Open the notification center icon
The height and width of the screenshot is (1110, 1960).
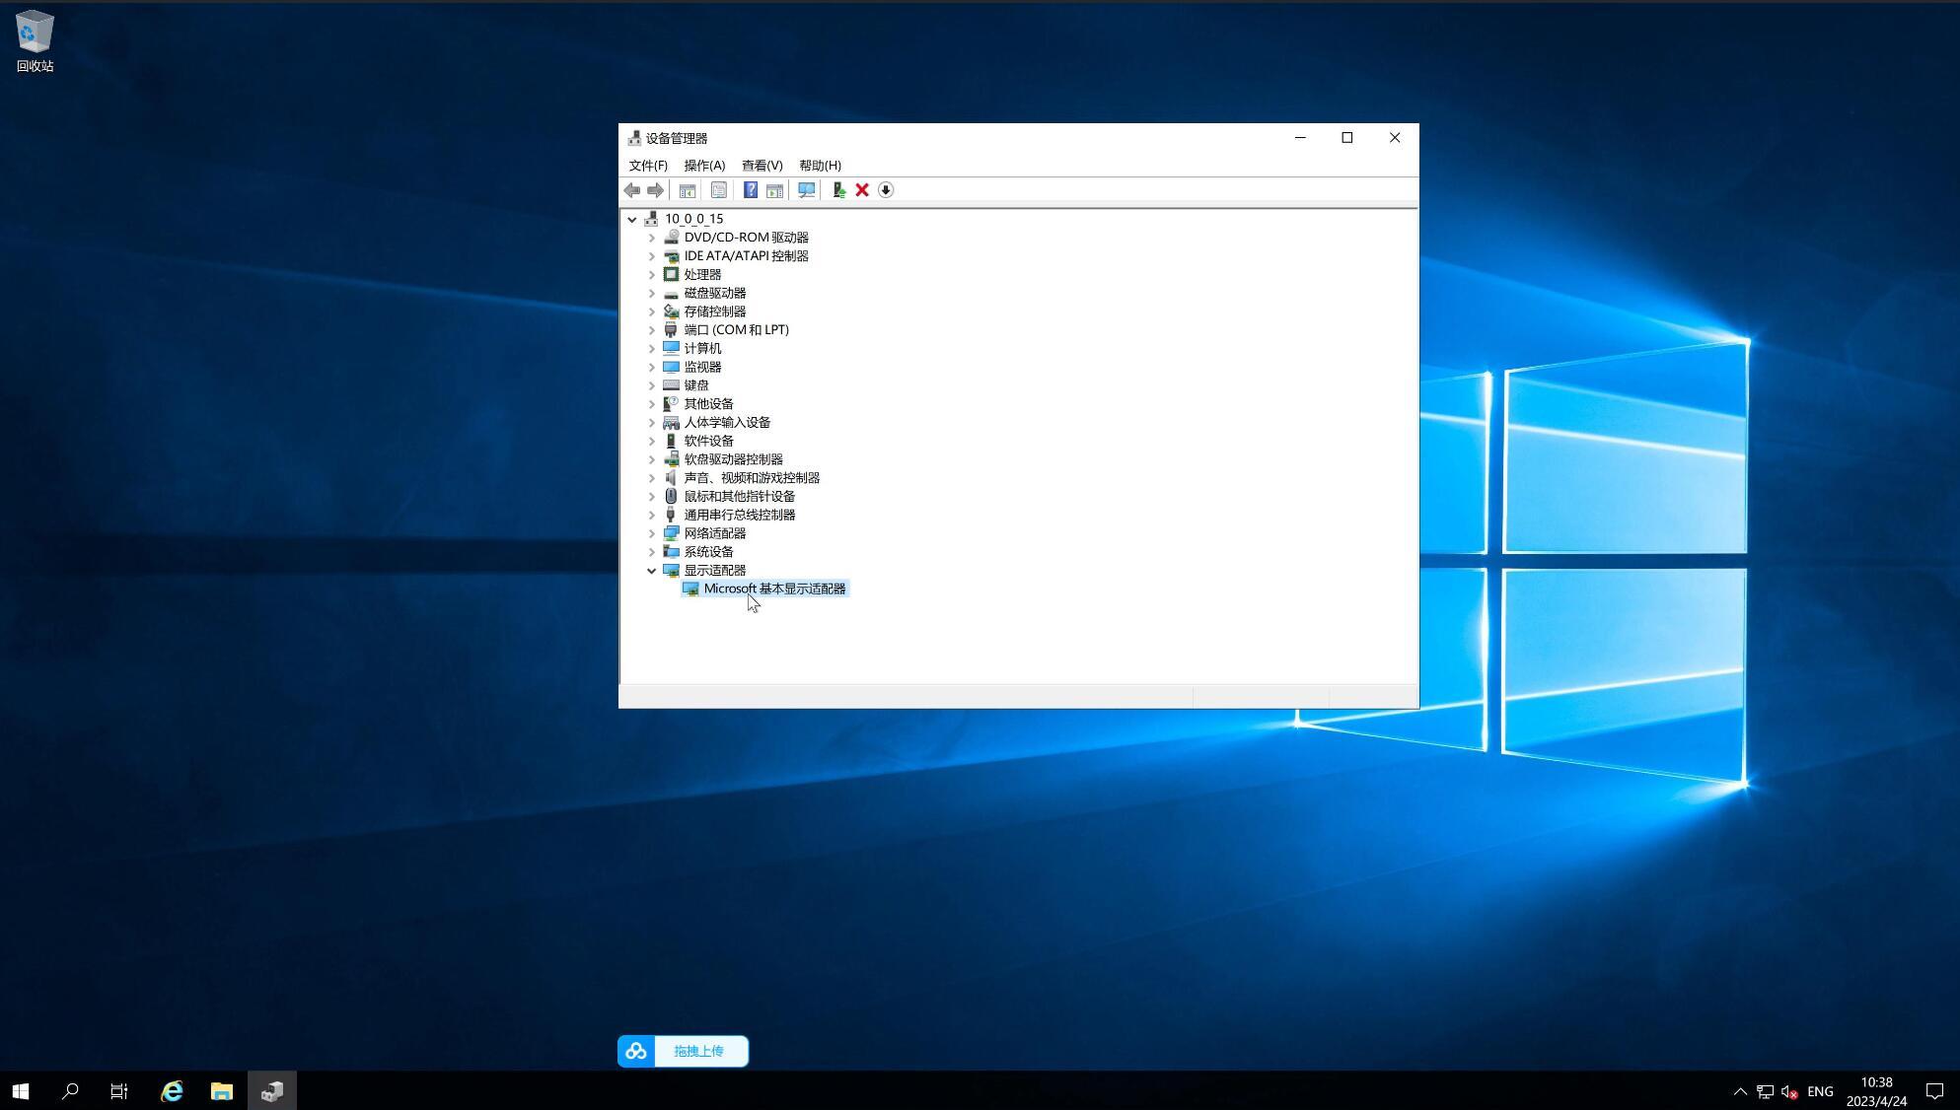1934,1091
